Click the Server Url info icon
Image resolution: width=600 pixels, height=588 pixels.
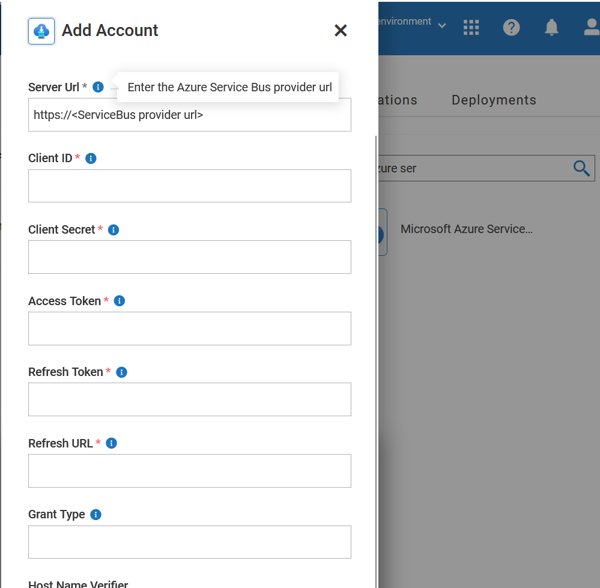97,86
